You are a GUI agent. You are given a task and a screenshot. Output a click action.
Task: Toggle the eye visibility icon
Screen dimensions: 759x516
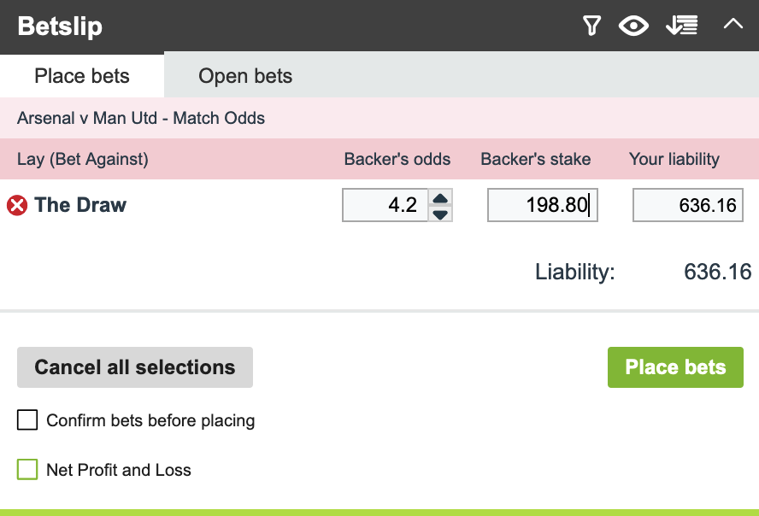[633, 26]
